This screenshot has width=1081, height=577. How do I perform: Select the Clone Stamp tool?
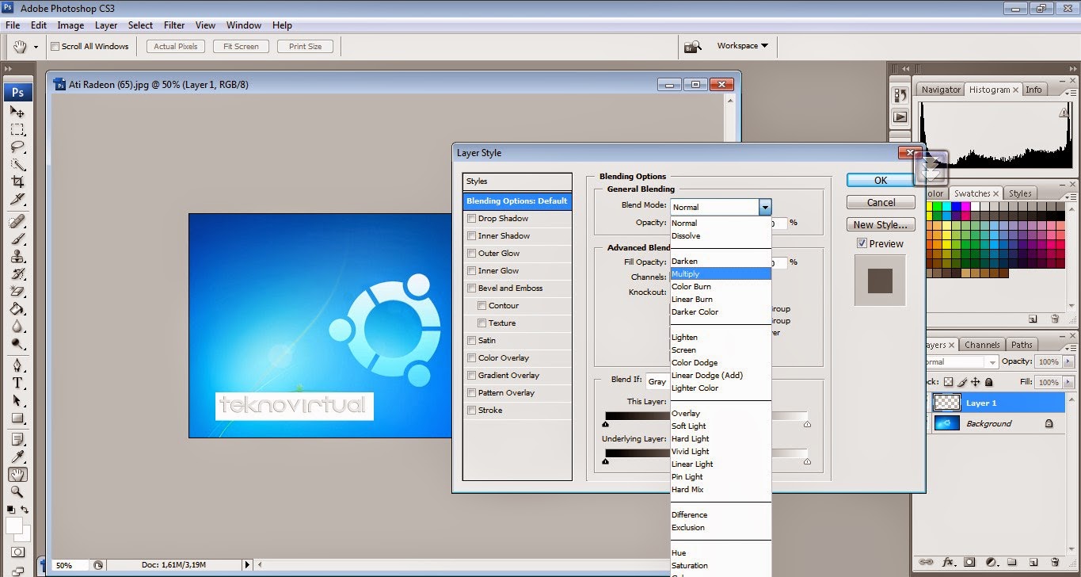click(x=17, y=256)
